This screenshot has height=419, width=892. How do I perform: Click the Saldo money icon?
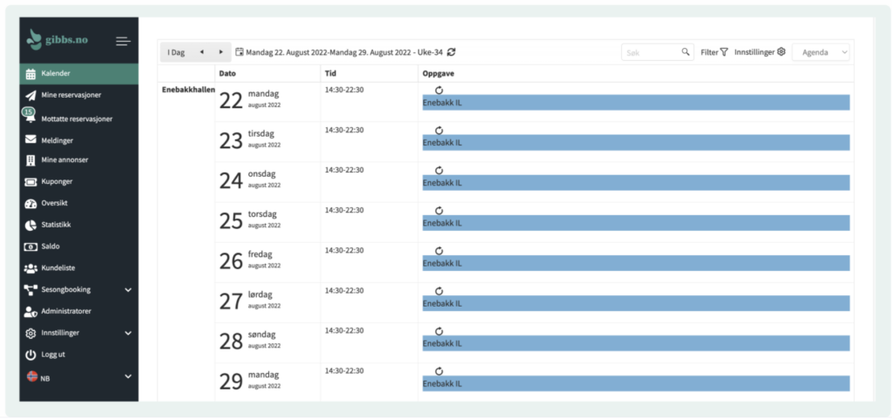30,247
